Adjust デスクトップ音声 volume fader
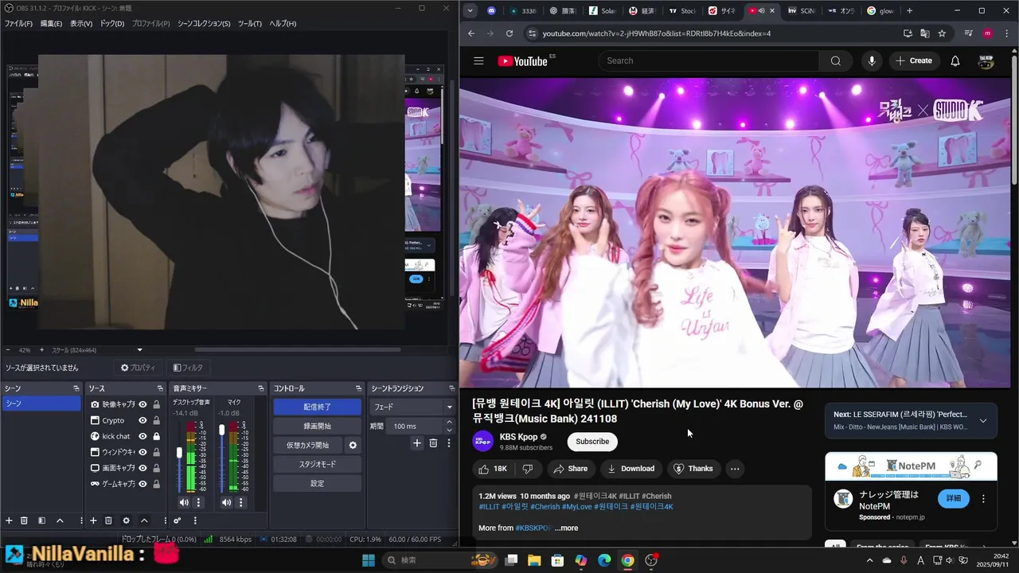The height and width of the screenshot is (573, 1019). click(x=179, y=452)
